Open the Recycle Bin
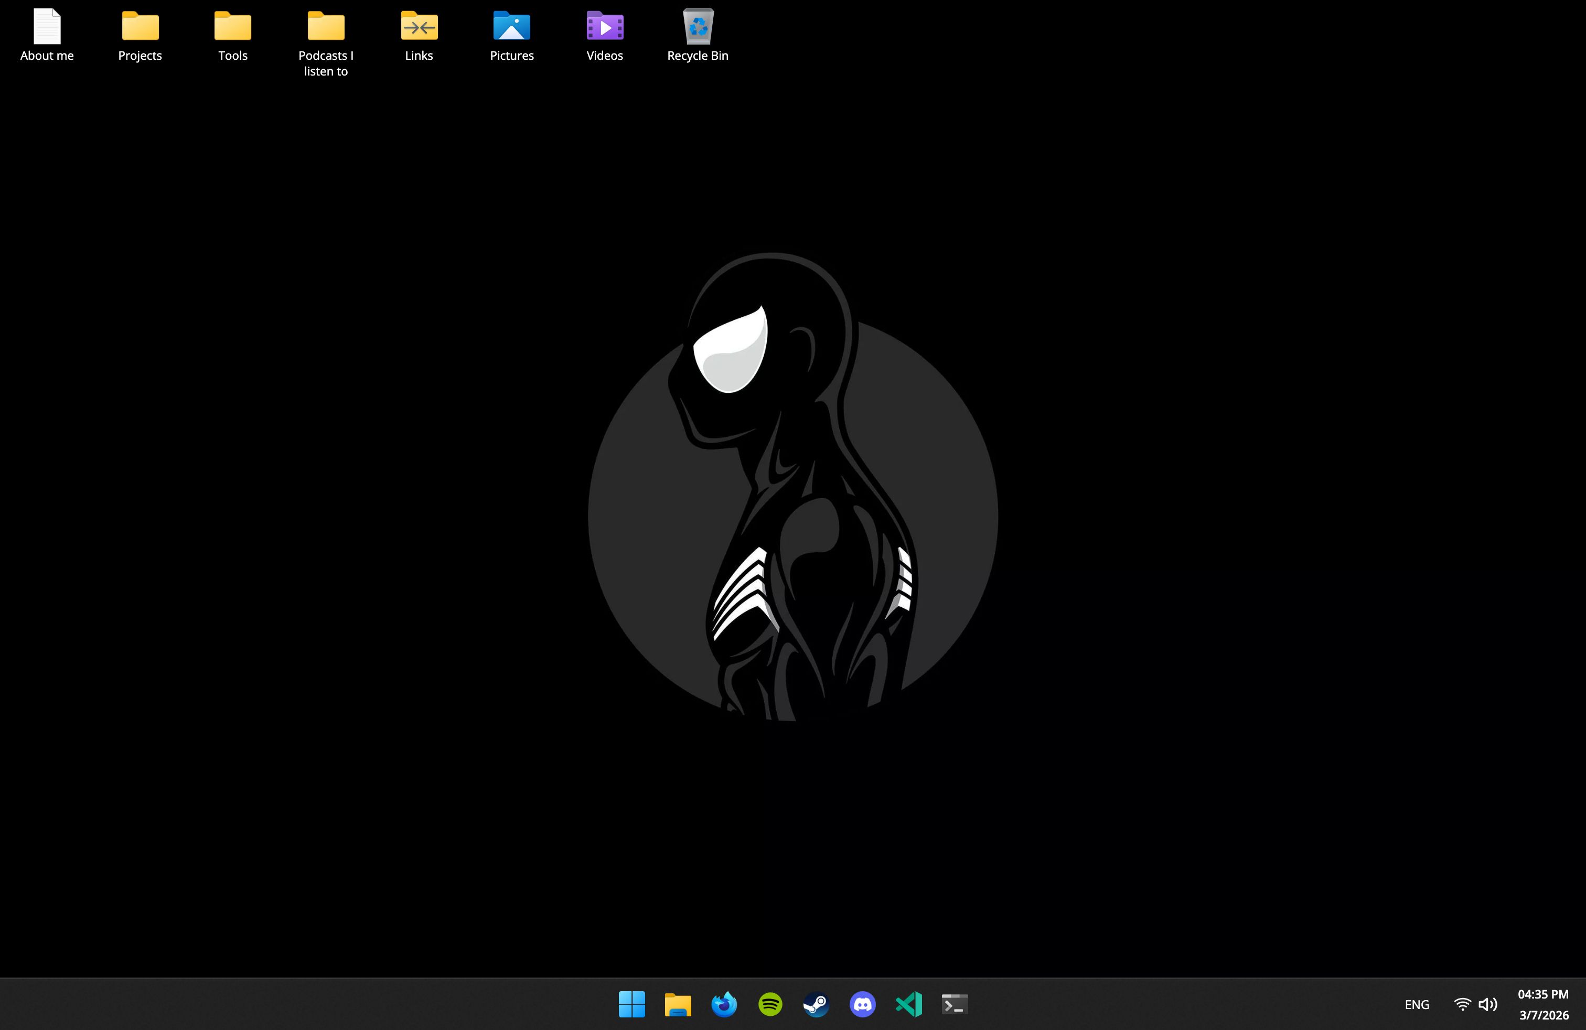1586x1030 pixels. [698, 28]
